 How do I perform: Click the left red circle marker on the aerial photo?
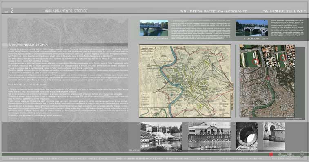(x=256, y=62)
